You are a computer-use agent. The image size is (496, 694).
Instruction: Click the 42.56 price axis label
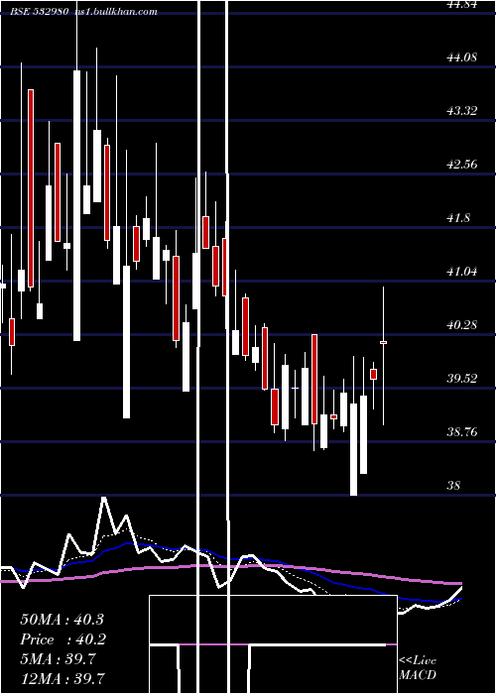point(462,165)
